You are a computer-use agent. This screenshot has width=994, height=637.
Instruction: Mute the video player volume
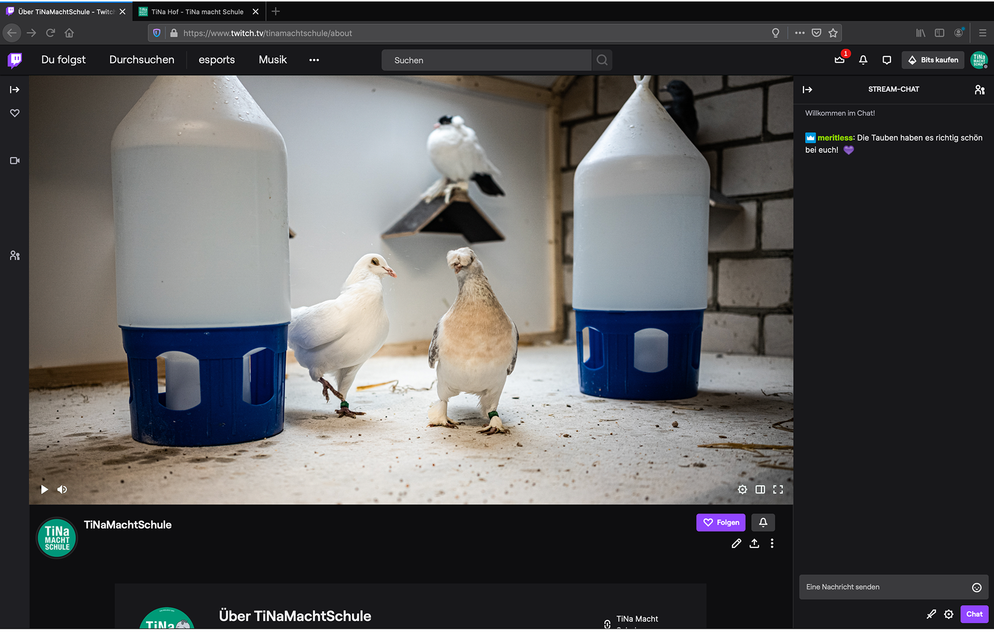[62, 490]
